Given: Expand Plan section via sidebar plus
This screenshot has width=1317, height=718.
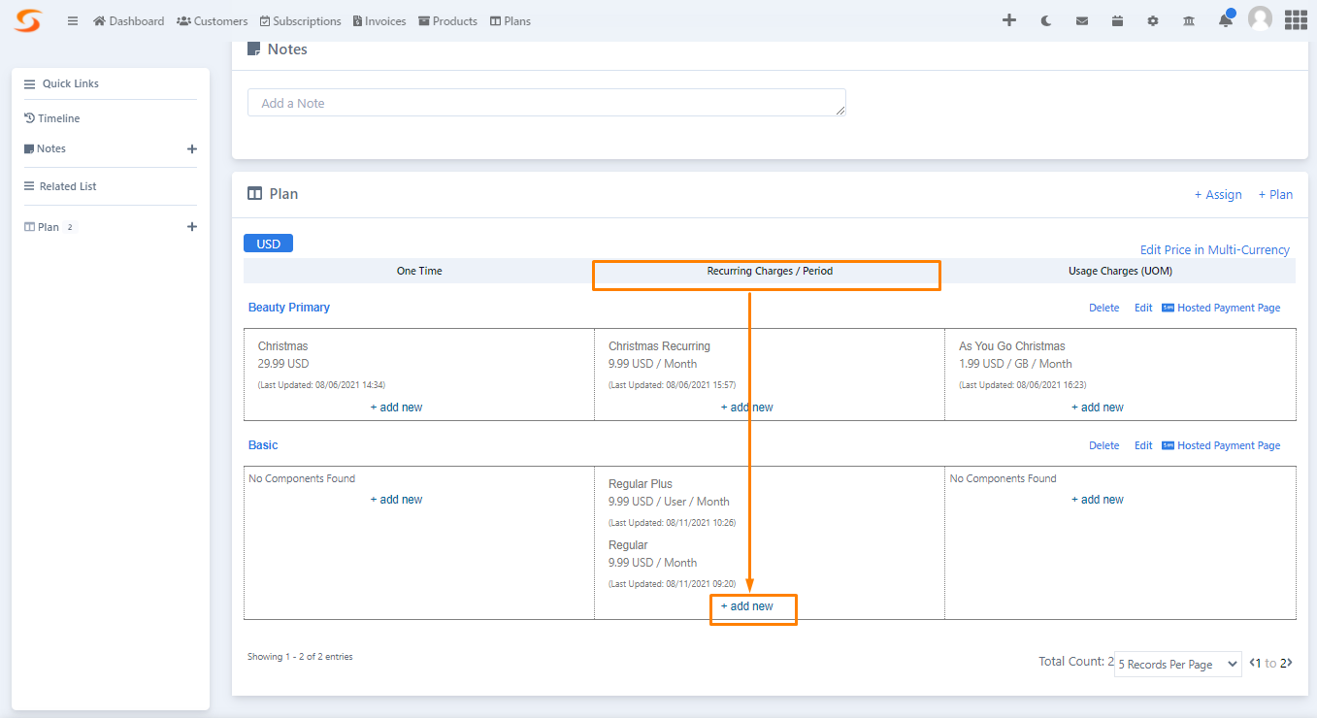Looking at the screenshot, I should click(x=192, y=226).
